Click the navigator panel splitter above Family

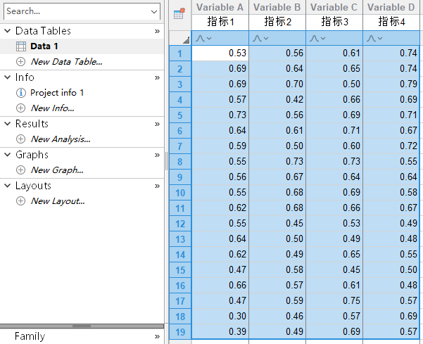[82, 326]
